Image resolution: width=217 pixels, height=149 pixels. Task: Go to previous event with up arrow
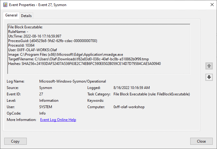(209, 66)
